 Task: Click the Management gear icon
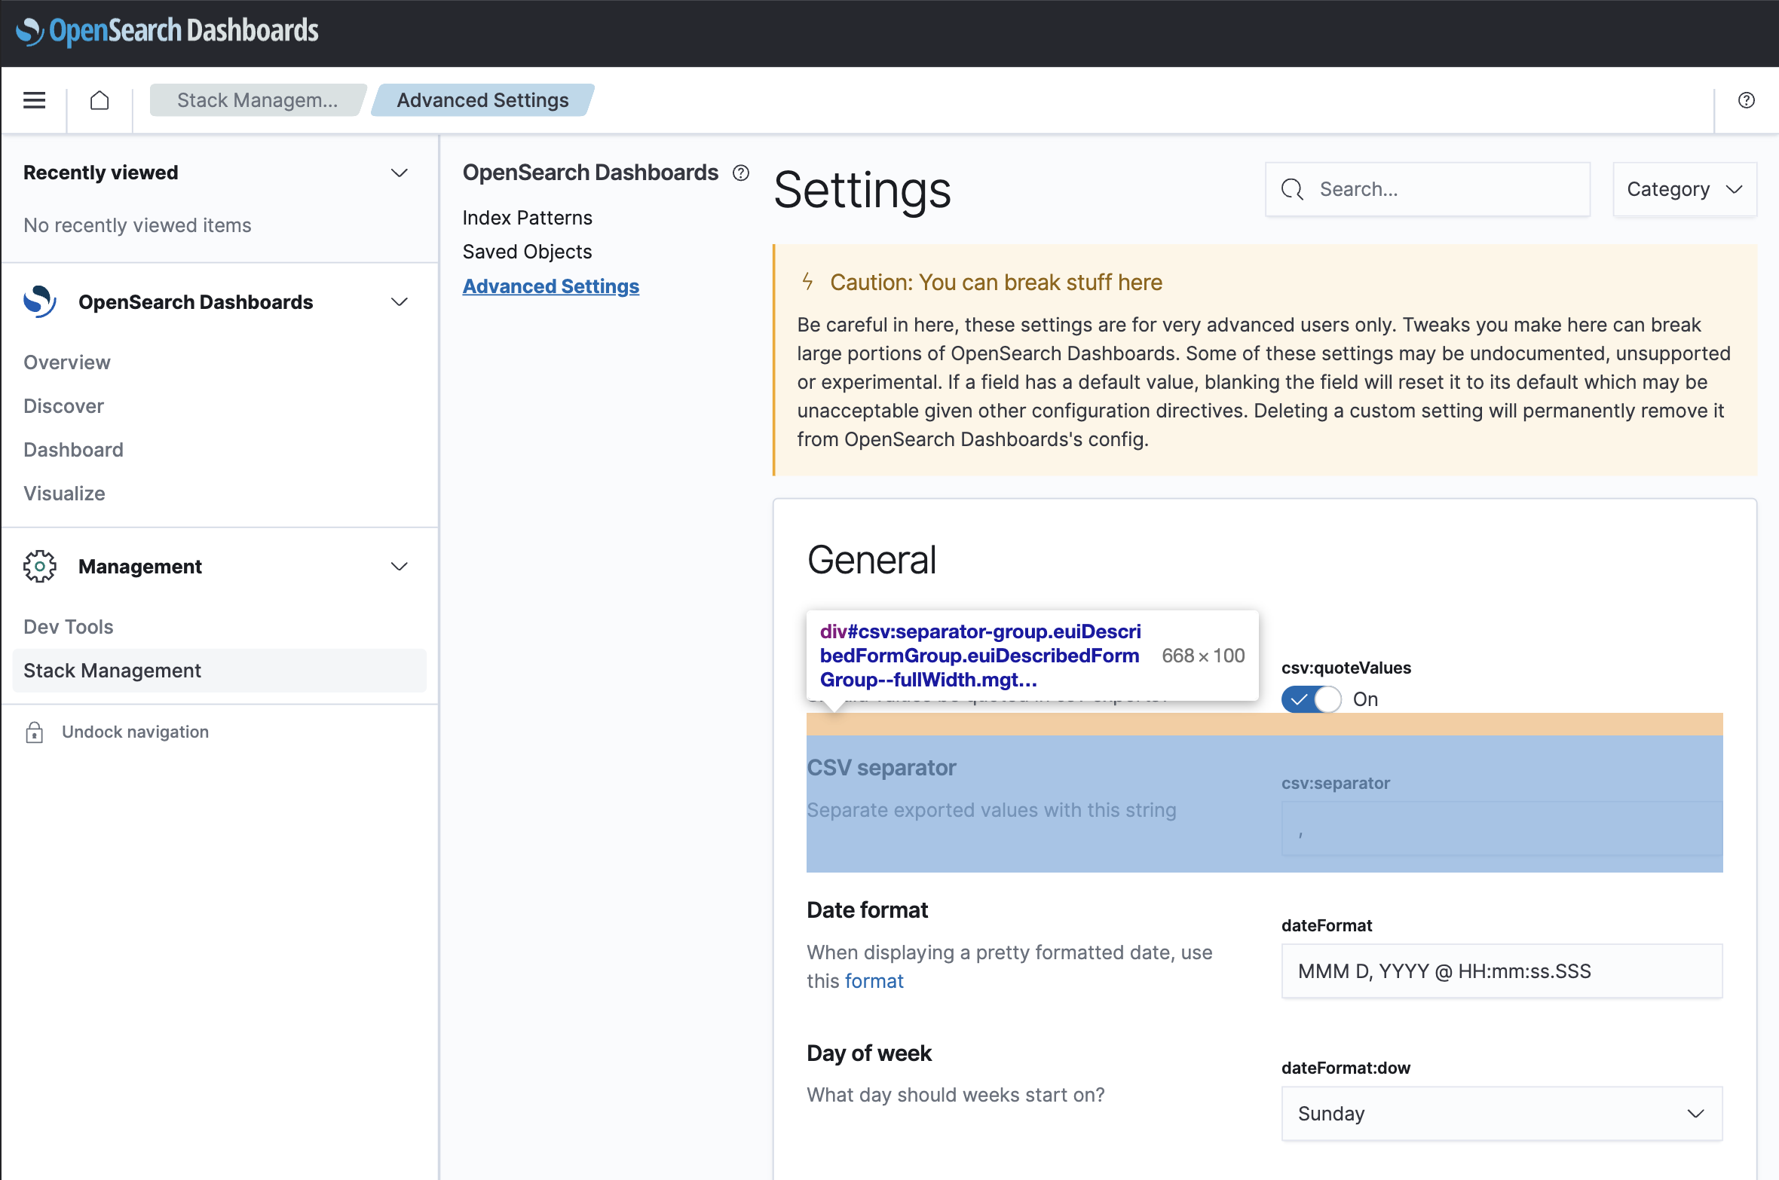[40, 566]
